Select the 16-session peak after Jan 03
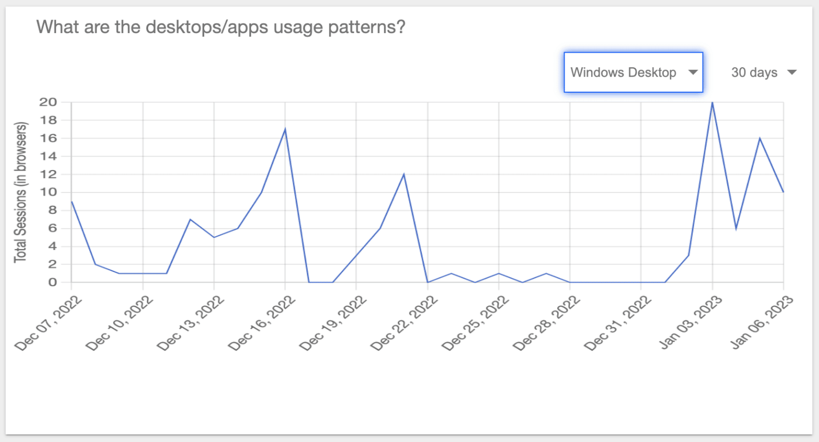Image resolution: width=819 pixels, height=442 pixels. click(x=760, y=138)
